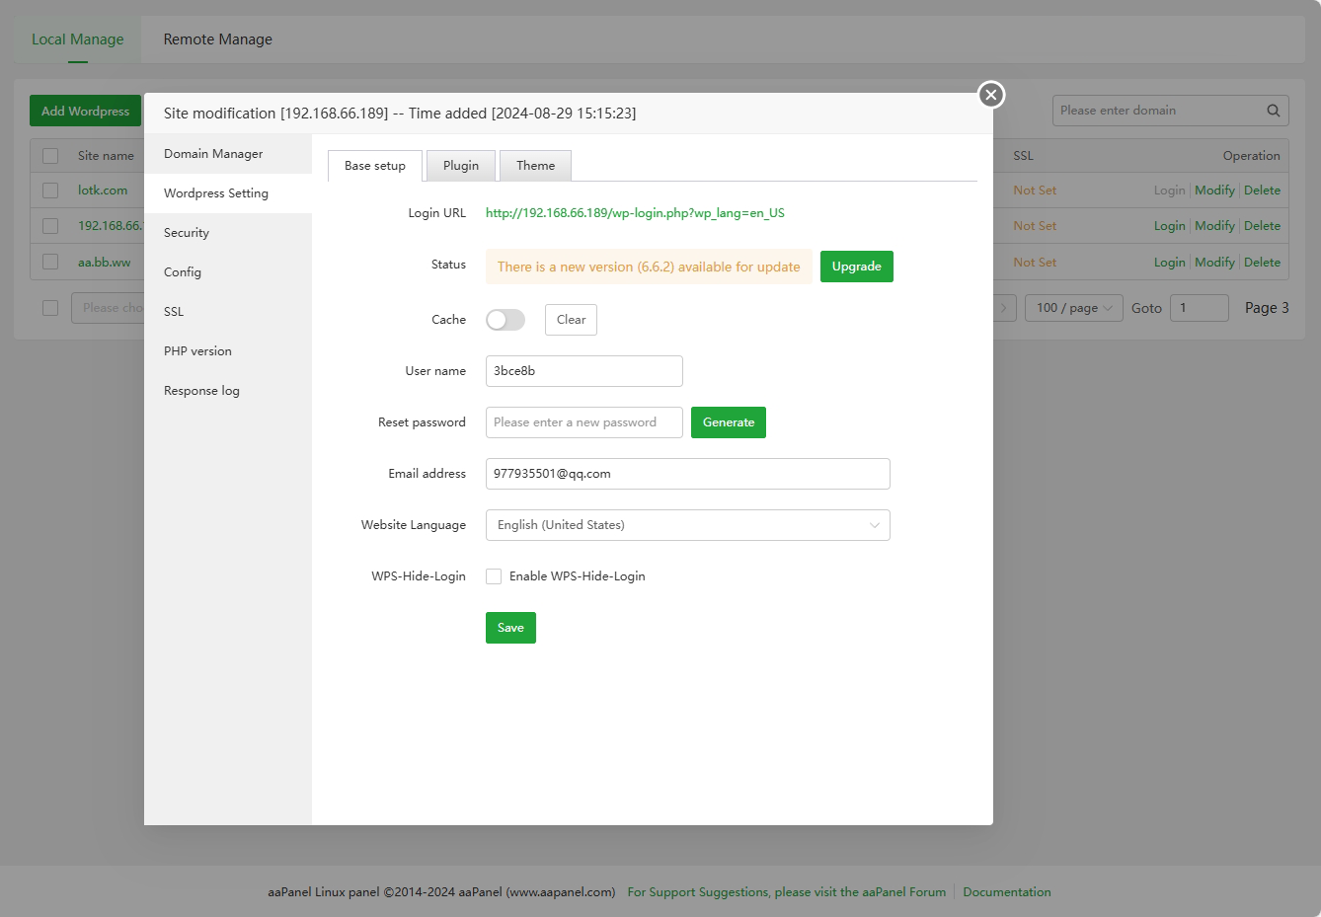Viewport: 1321px width, 917px height.
Task: Open the Website Language dropdown
Action: (x=687, y=525)
